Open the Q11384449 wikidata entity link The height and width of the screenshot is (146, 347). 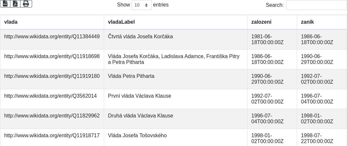point(52,37)
